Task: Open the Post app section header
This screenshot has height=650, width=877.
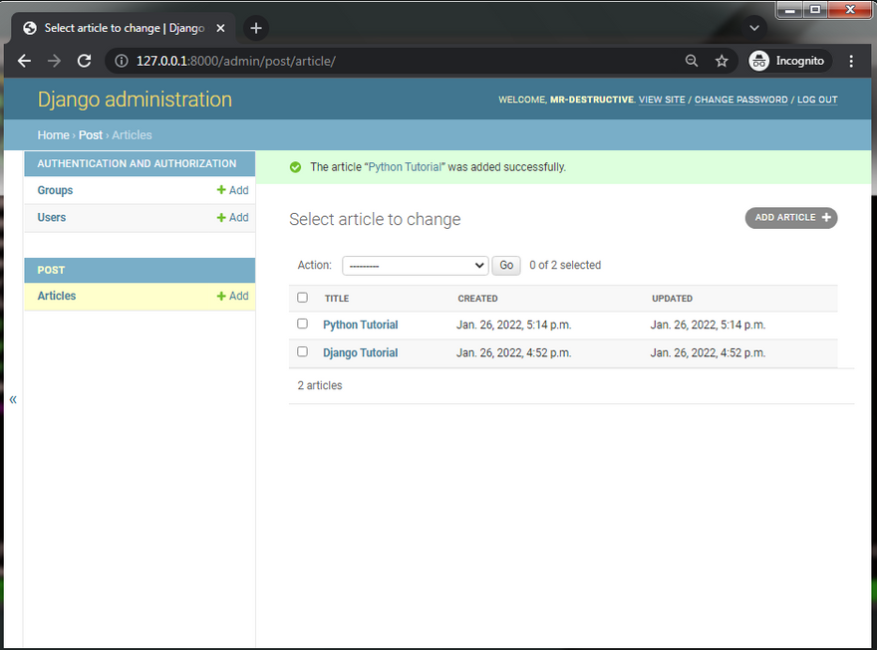Action: point(51,271)
